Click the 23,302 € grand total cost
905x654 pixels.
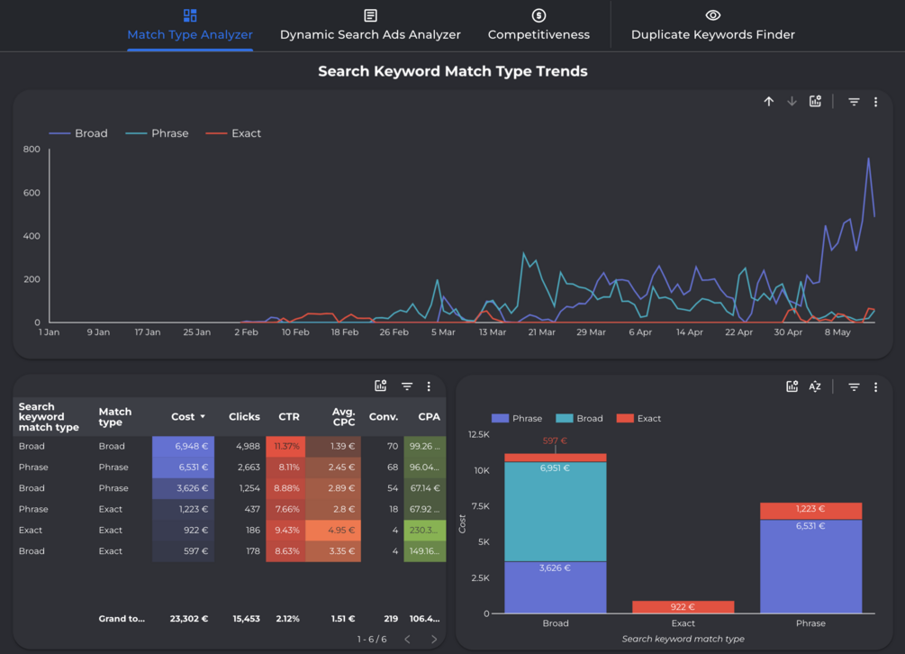pyautogui.click(x=189, y=619)
